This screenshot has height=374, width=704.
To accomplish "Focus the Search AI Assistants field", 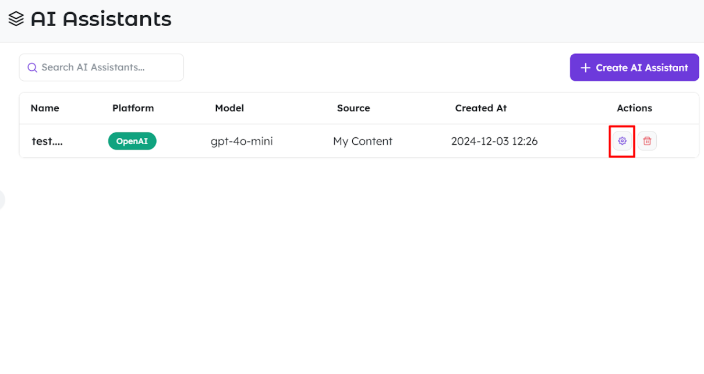I will [x=101, y=67].
